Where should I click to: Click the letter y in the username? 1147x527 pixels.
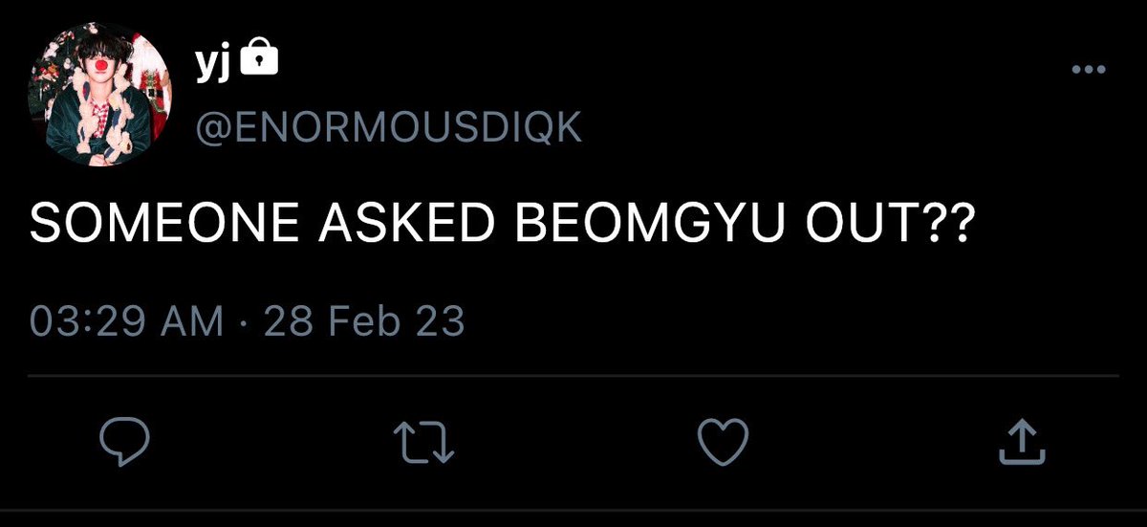click(x=206, y=65)
